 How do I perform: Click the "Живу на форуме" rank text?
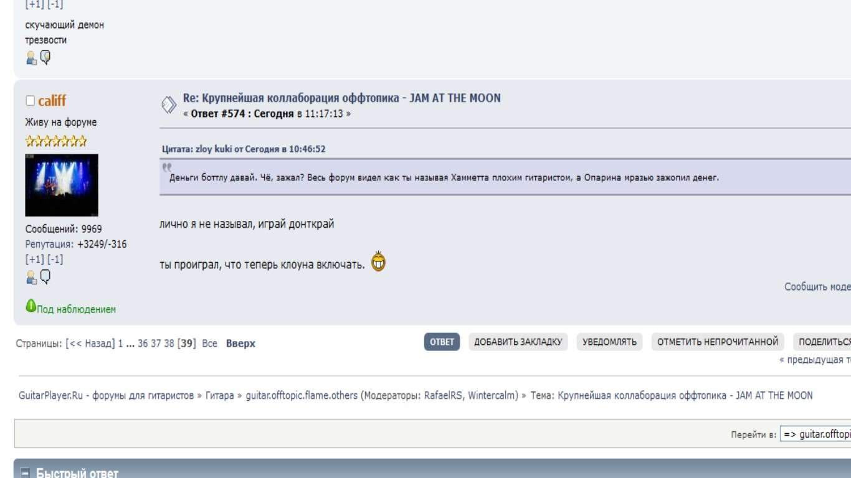coord(61,122)
